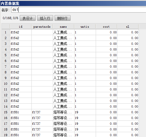Screen dimensions: 146x137
Task: Select the parentnode column header
Action: coord(42,27)
